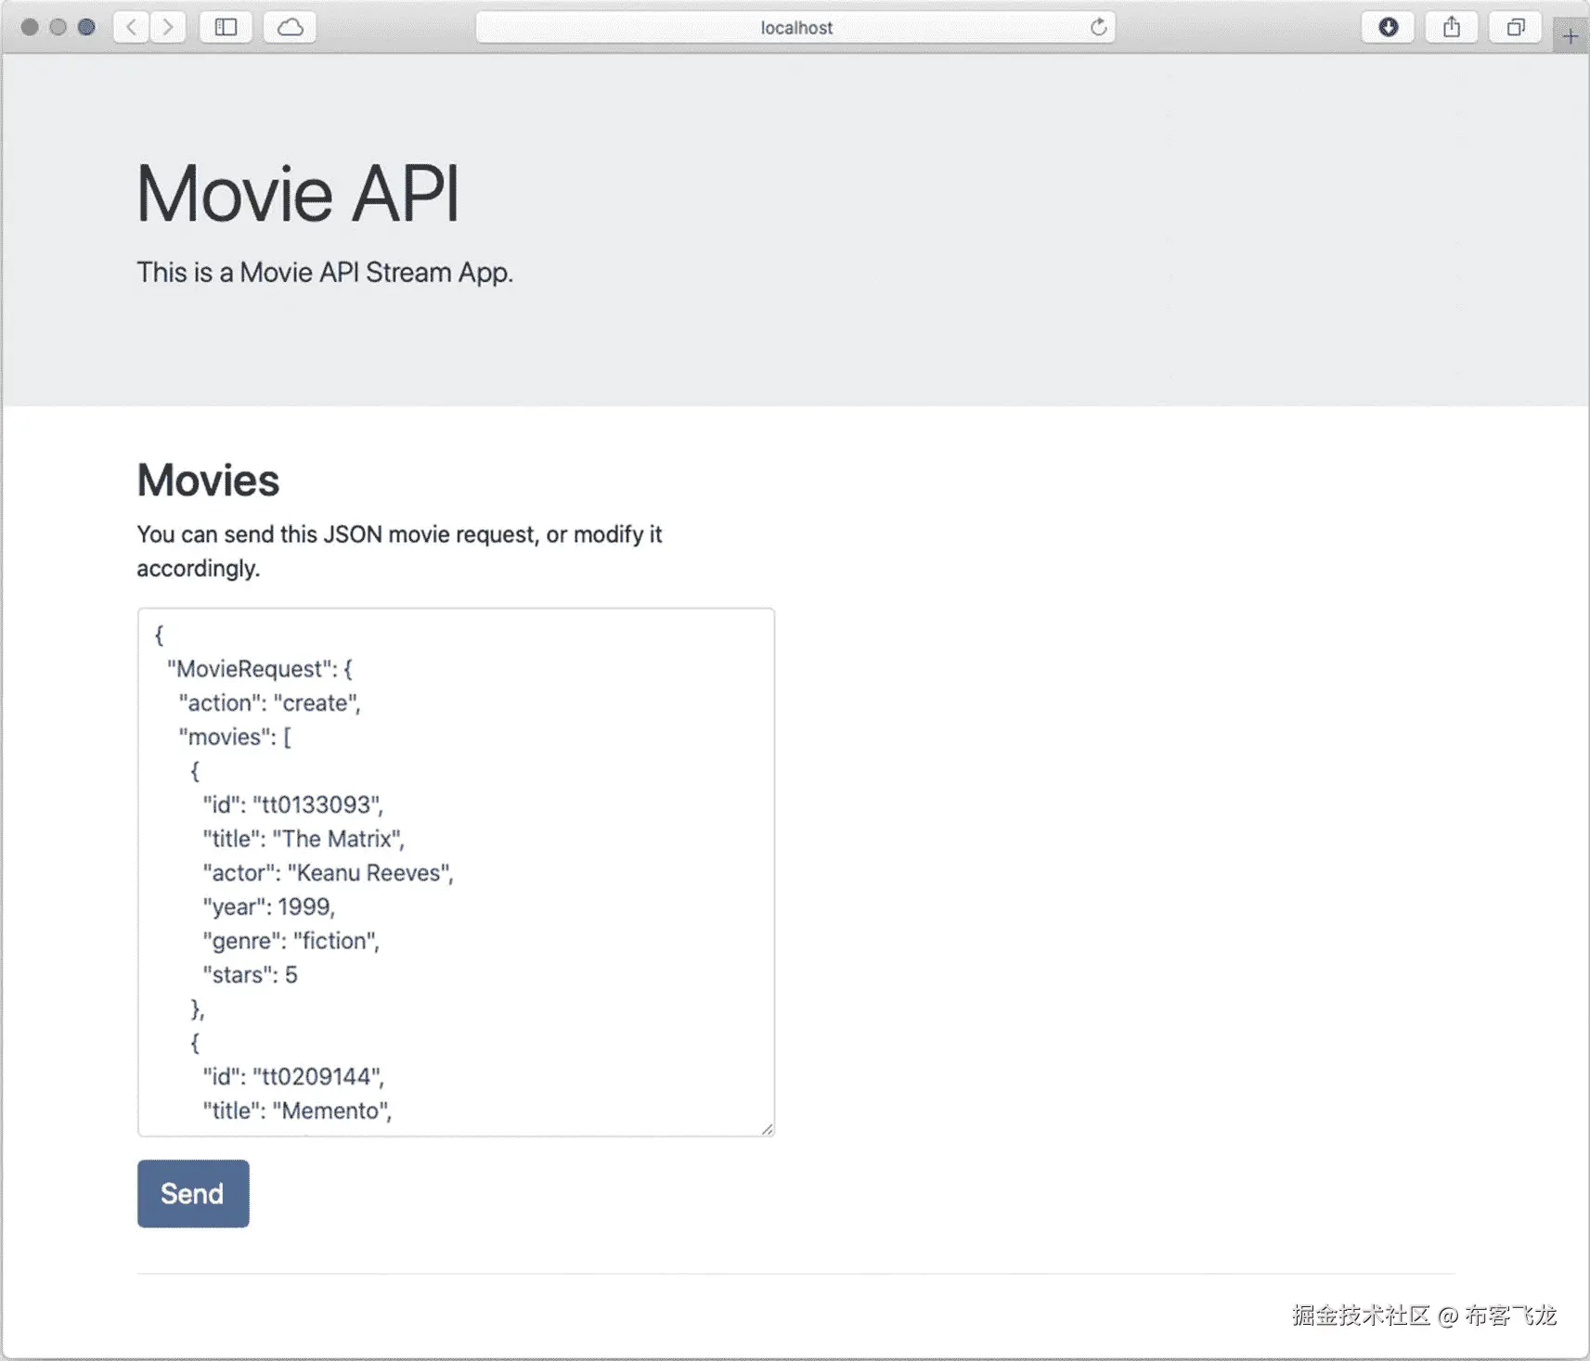The width and height of the screenshot is (1590, 1361).
Task: Go forward with Safari's forward arrow
Action: [168, 27]
